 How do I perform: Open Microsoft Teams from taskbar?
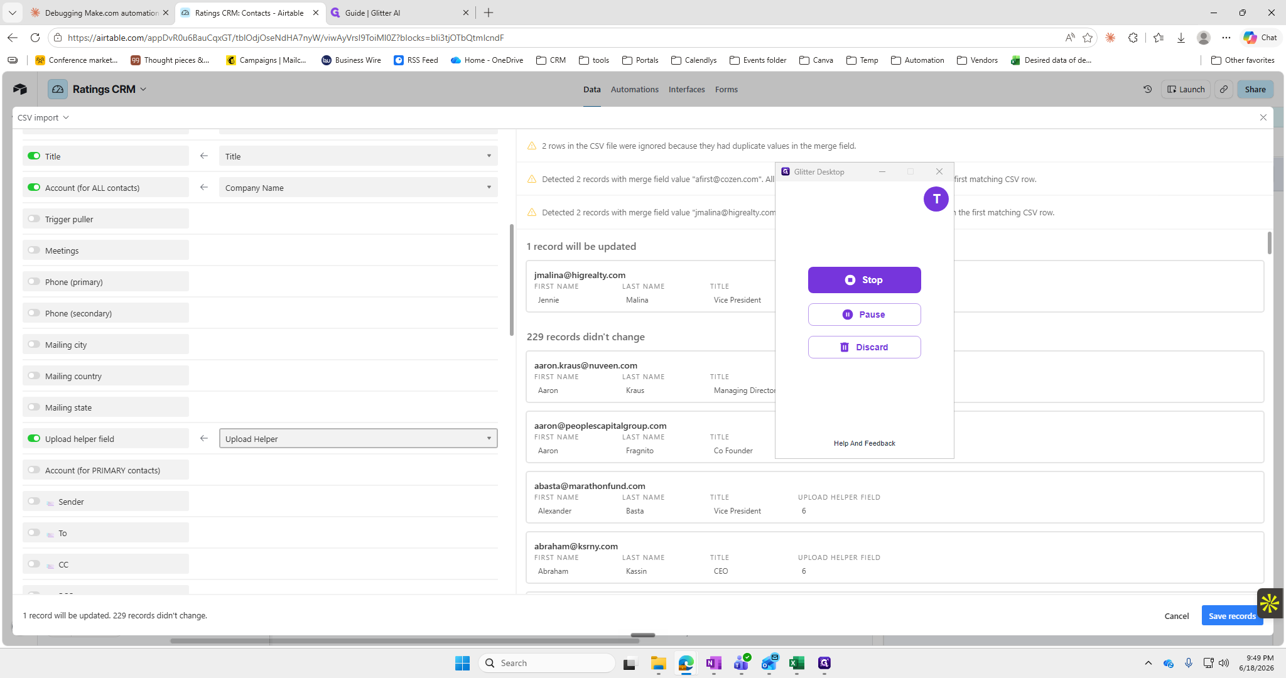click(741, 663)
